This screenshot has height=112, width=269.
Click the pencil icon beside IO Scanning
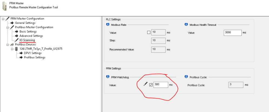click(x=16, y=40)
